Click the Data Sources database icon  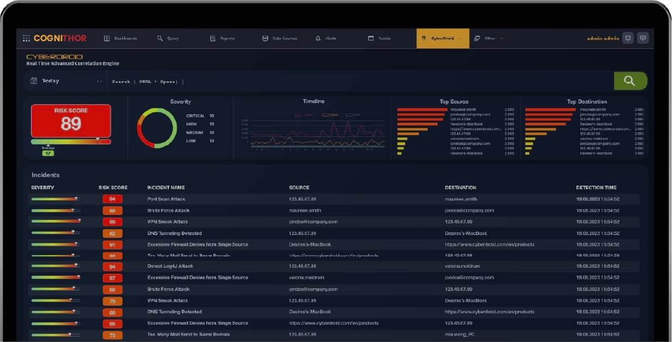tap(265, 39)
